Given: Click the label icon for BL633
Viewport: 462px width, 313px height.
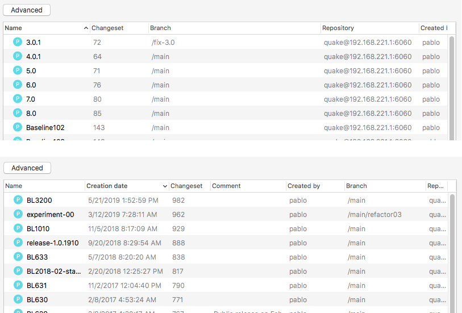Looking at the screenshot, I should tap(18, 256).
